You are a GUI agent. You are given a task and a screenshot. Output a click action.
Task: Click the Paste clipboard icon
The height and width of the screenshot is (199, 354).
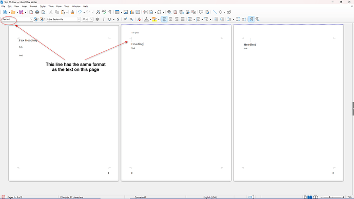[x=63, y=12]
